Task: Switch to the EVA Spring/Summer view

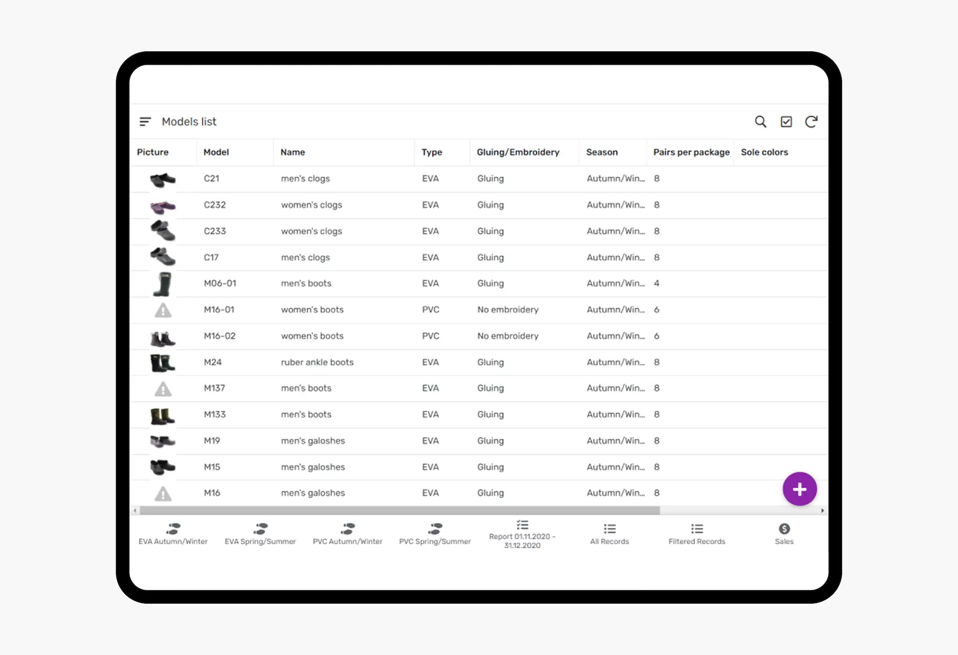Action: pos(260,534)
